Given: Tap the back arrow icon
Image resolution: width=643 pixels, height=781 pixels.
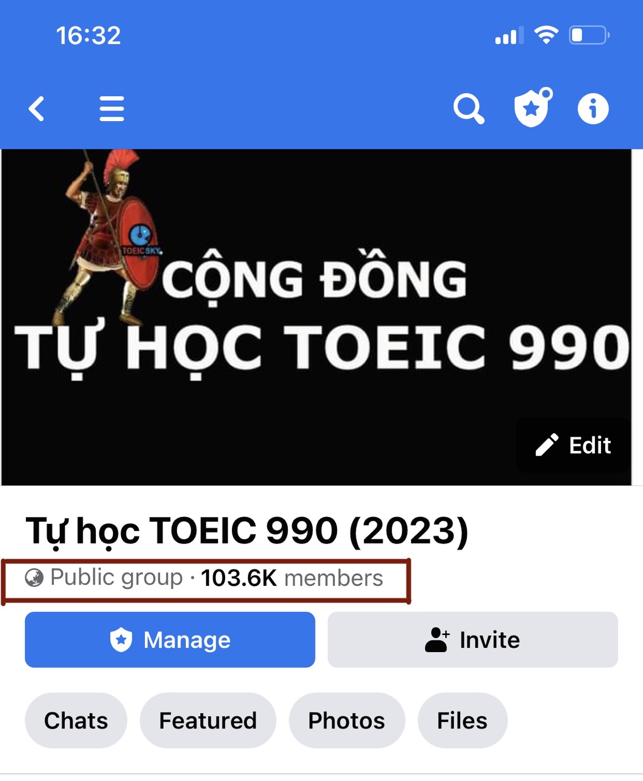Looking at the screenshot, I should 37,108.
